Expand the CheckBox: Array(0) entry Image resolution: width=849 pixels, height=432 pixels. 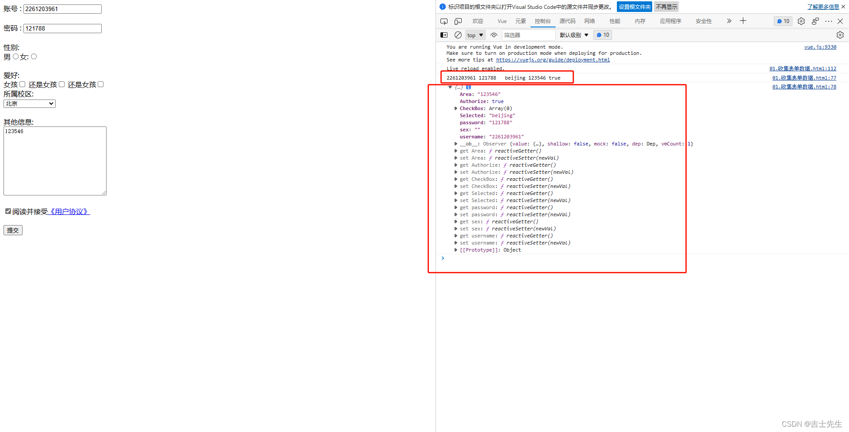click(x=456, y=108)
